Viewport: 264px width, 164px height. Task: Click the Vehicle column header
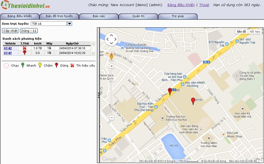11,44
